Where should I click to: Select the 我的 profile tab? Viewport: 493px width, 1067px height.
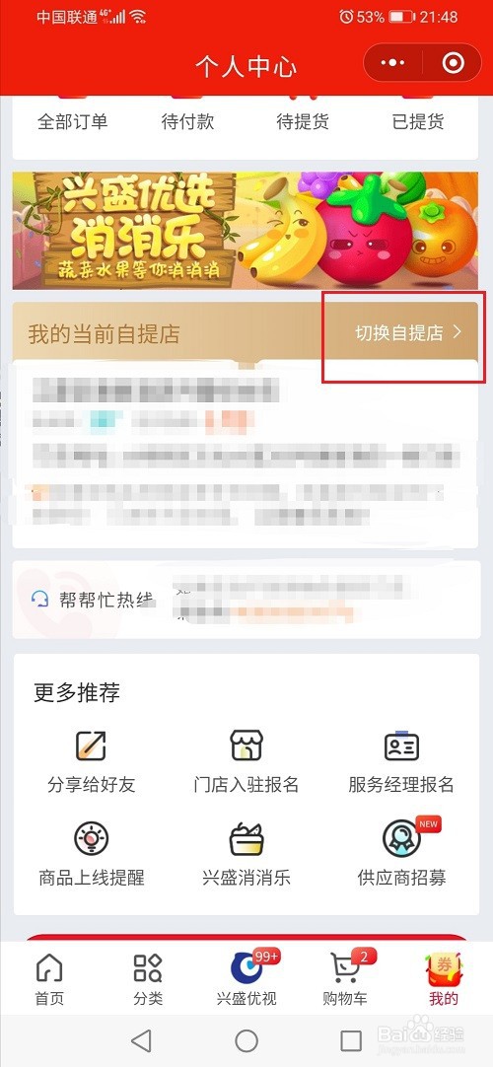(x=444, y=979)
